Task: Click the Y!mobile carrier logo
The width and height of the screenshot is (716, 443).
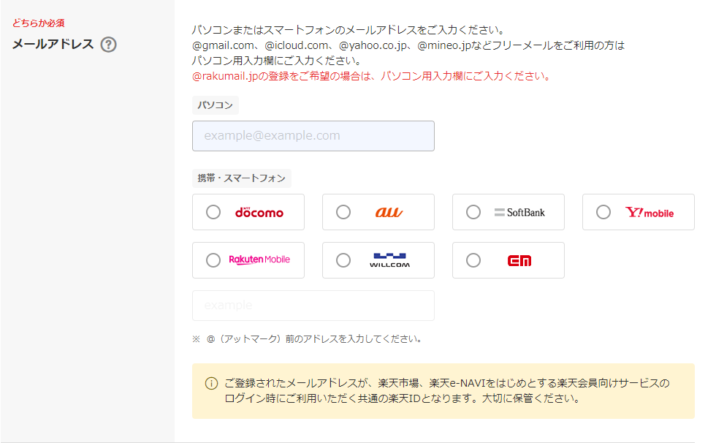Action: 650,213
